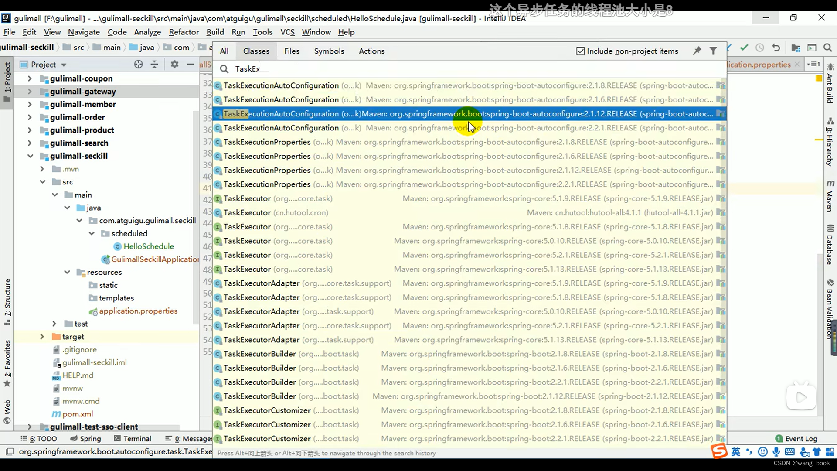The image size is (837, 471).
Task: Open the Refactor menu
Action: click(184, 32)
